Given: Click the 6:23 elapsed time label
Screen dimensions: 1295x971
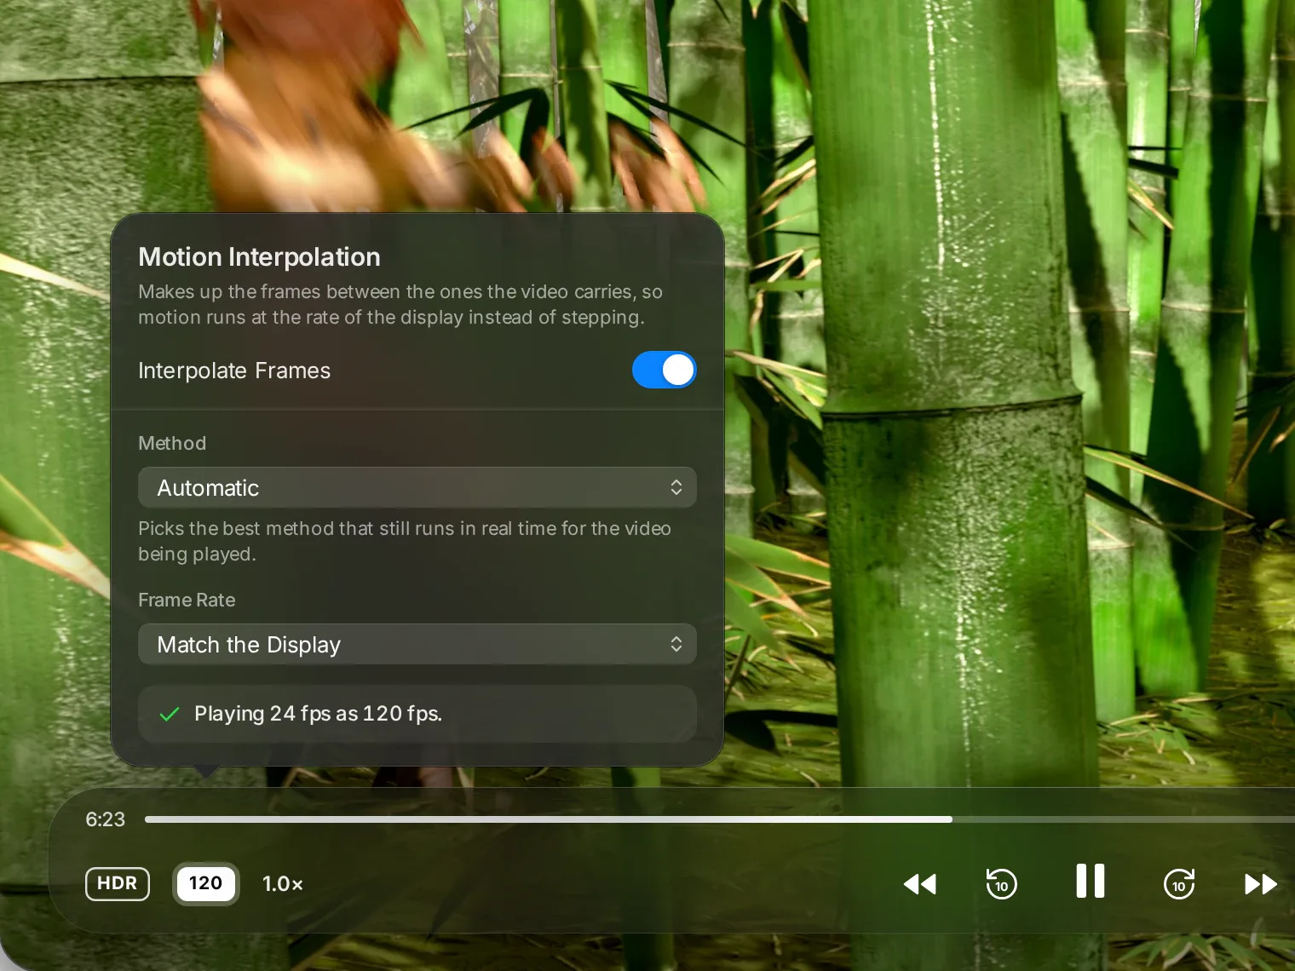Looking at the screenshot, I should click(106, 819).
